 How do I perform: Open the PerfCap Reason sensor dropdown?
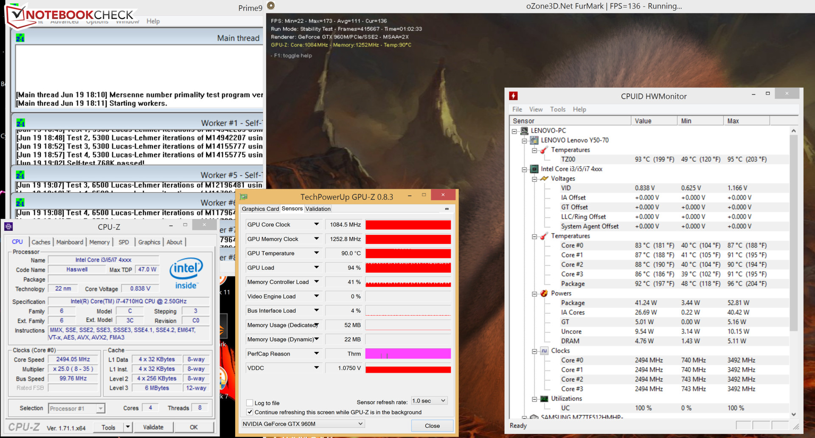point(316,353)
